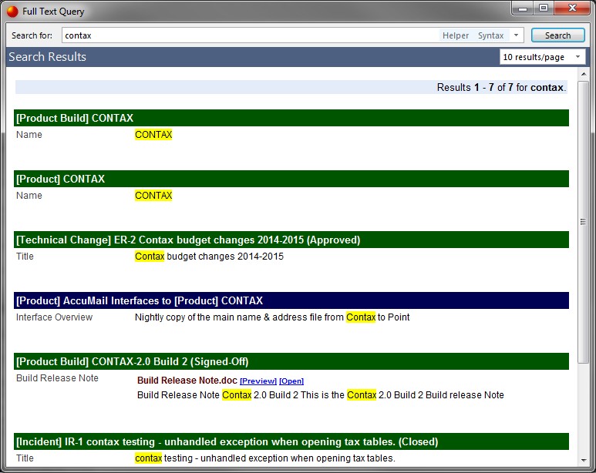Click the red Full Text Query app icon

pos(12,12)
